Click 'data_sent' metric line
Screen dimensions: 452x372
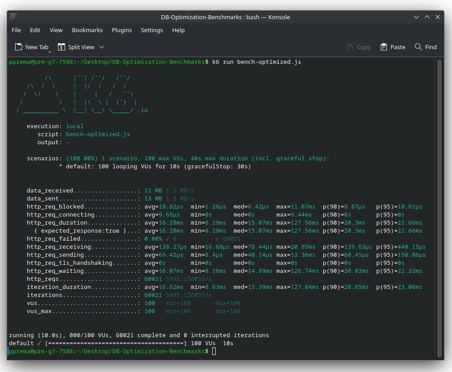(110, 199)
